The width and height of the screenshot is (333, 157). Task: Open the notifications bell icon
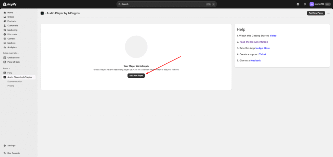point(305,4)
